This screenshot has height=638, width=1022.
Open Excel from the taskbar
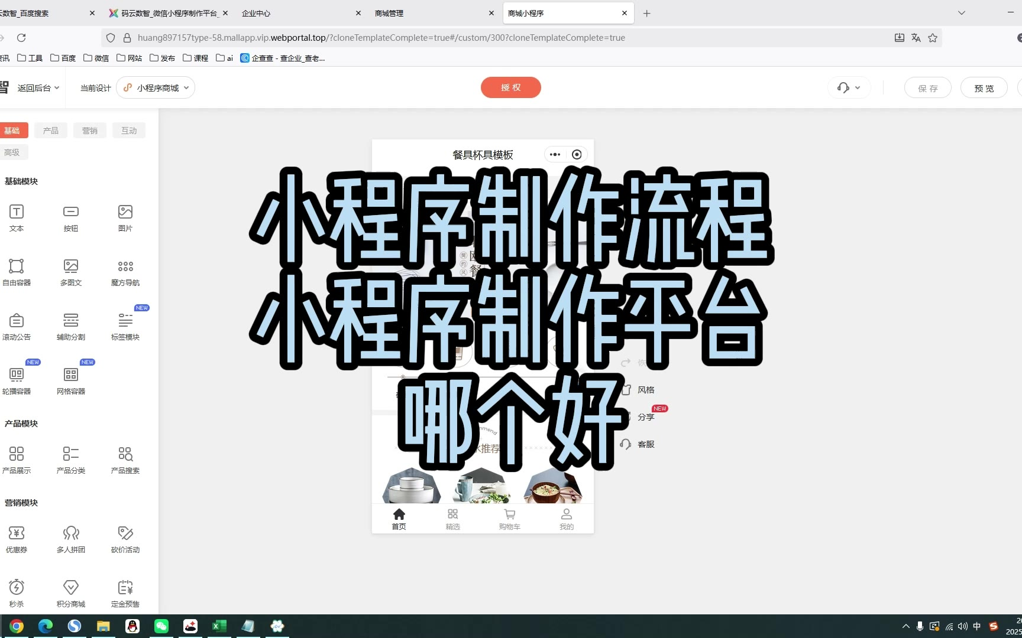219,626
